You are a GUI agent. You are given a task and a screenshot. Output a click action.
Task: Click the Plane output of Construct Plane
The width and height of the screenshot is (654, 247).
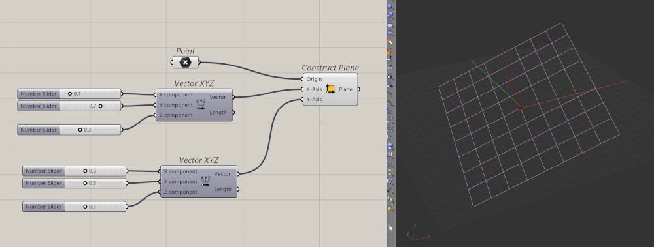click(346, 89)
